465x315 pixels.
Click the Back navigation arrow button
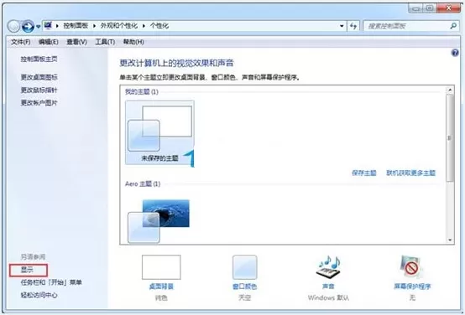[13, 26]
